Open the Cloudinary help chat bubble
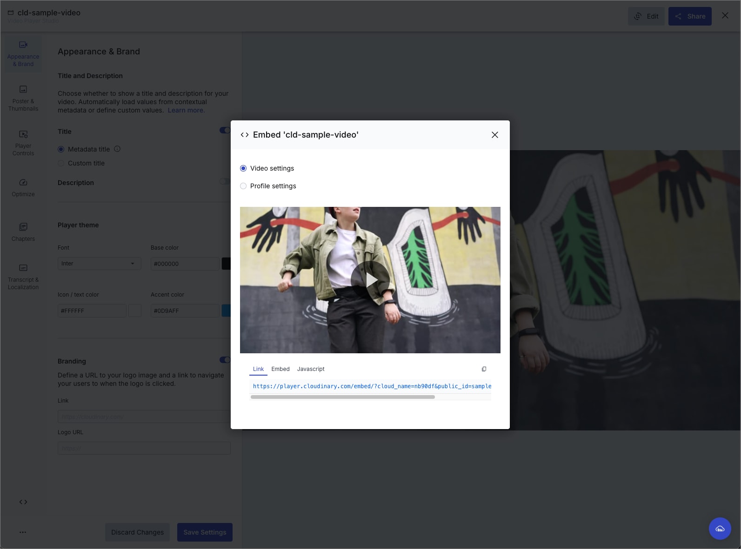The height and width of the screenshot is (549, 741). click(x=720, y=529)
